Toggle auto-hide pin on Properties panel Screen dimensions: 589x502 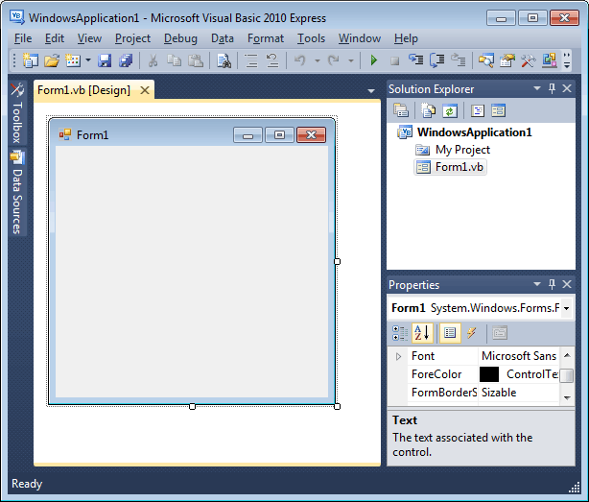coord(552,284)
